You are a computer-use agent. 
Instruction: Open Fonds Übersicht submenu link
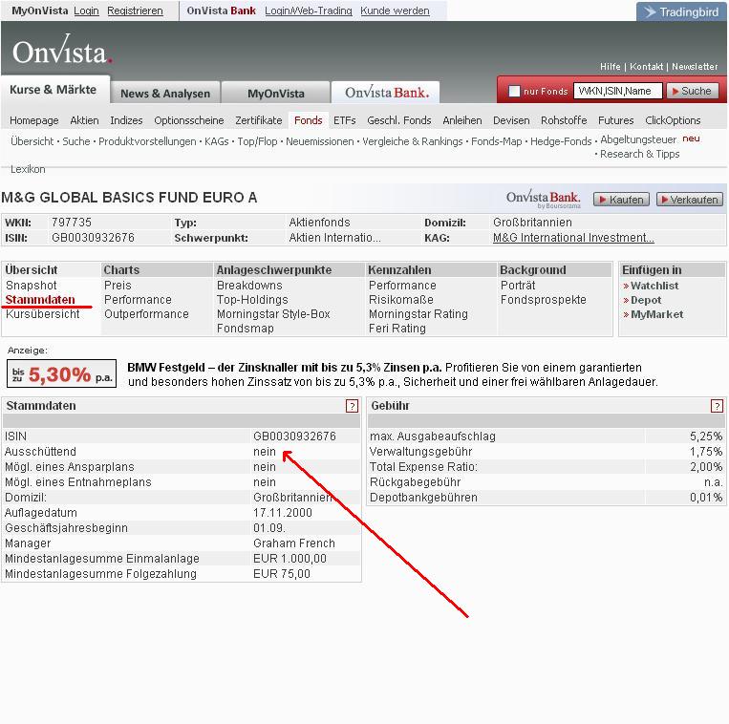coord(32,141)
